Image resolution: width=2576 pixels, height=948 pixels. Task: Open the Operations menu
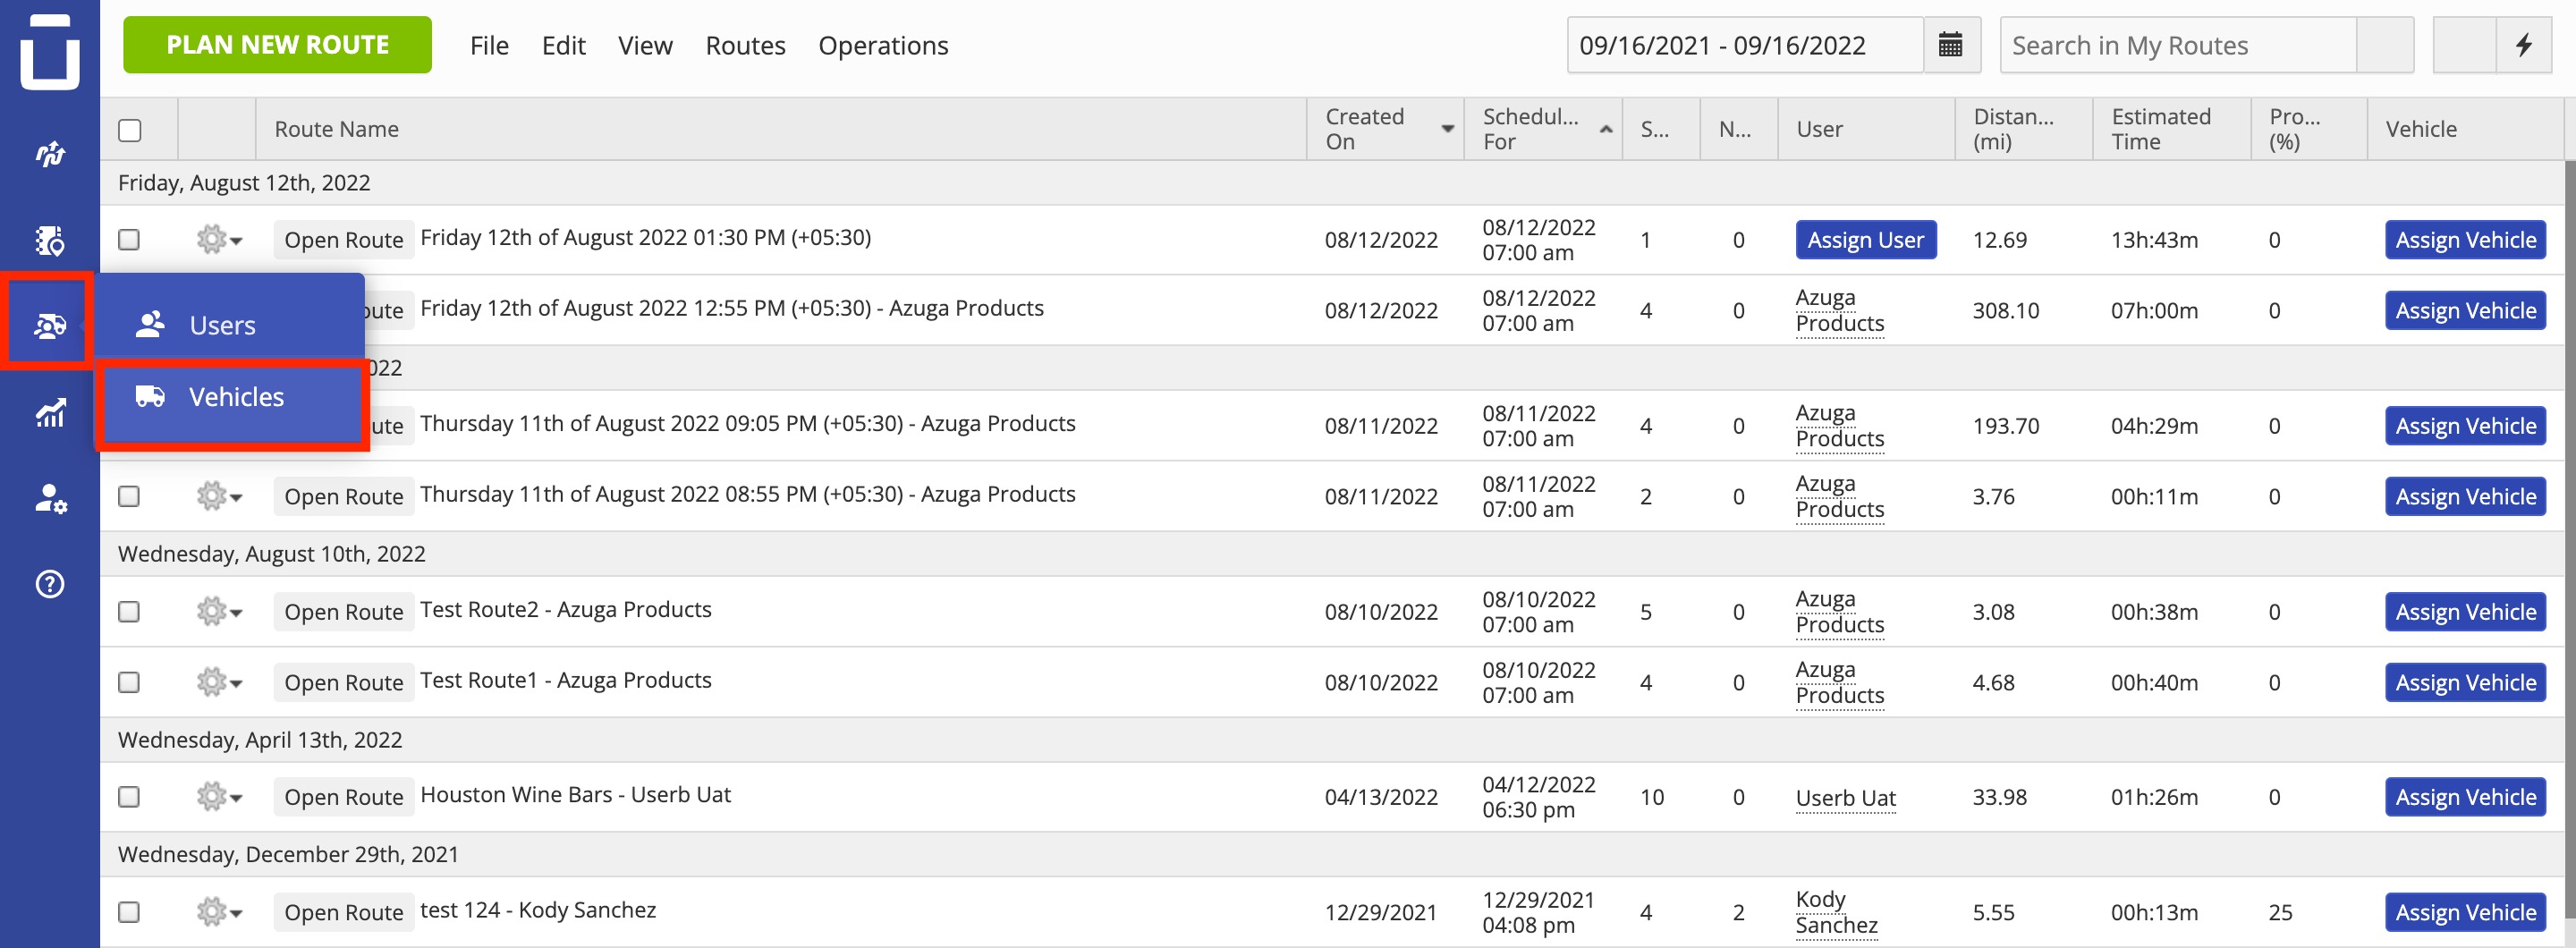click(x=883, y=45)
